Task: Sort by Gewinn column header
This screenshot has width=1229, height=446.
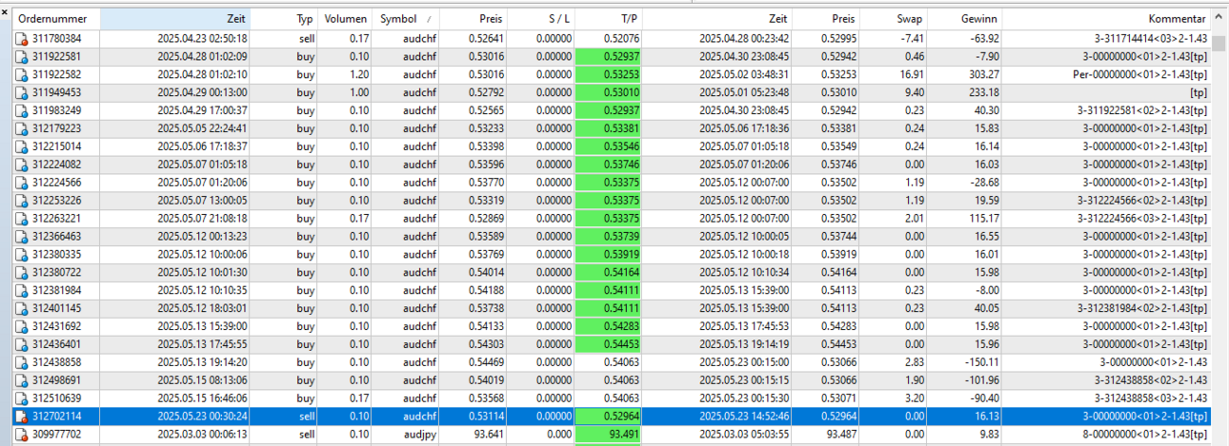Action: click(x=965, y=19)
